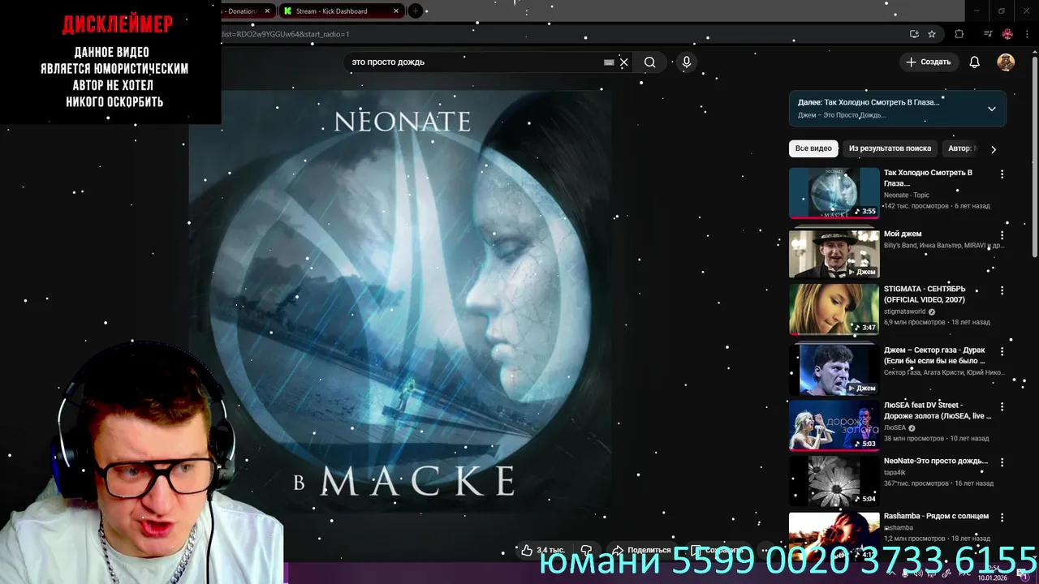Image resolution: width=1039 pixels, height=584 pixels.
Task: Open the NeoNate flower thumbnail, duration 5:04
Action: [x=834, y=480]
